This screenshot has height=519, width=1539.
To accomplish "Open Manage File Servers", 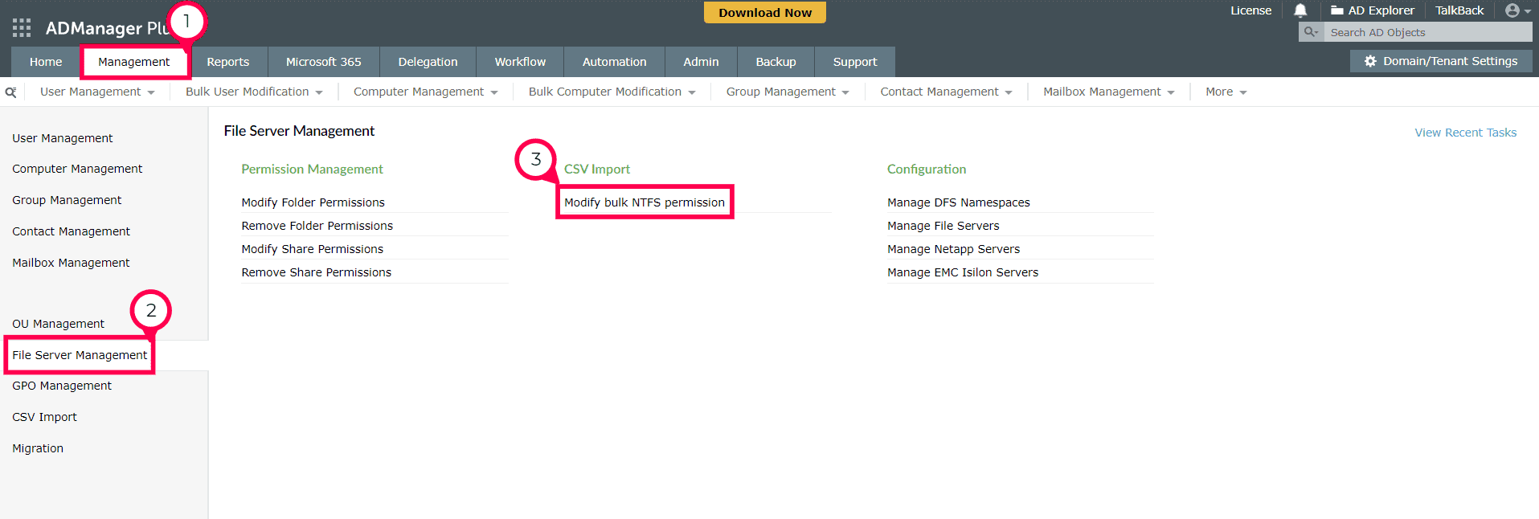I will [943, 226].
